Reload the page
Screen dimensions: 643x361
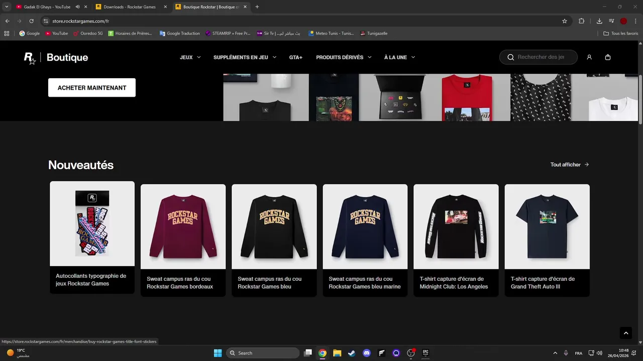coord(31,21)
